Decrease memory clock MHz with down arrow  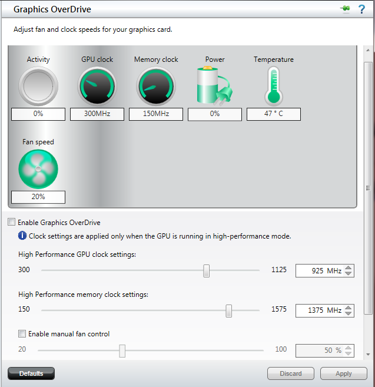(348, 313)
